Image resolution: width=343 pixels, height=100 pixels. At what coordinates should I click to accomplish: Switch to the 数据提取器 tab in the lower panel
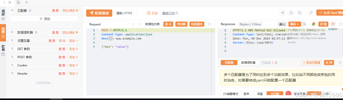click(x=248, y=63)
